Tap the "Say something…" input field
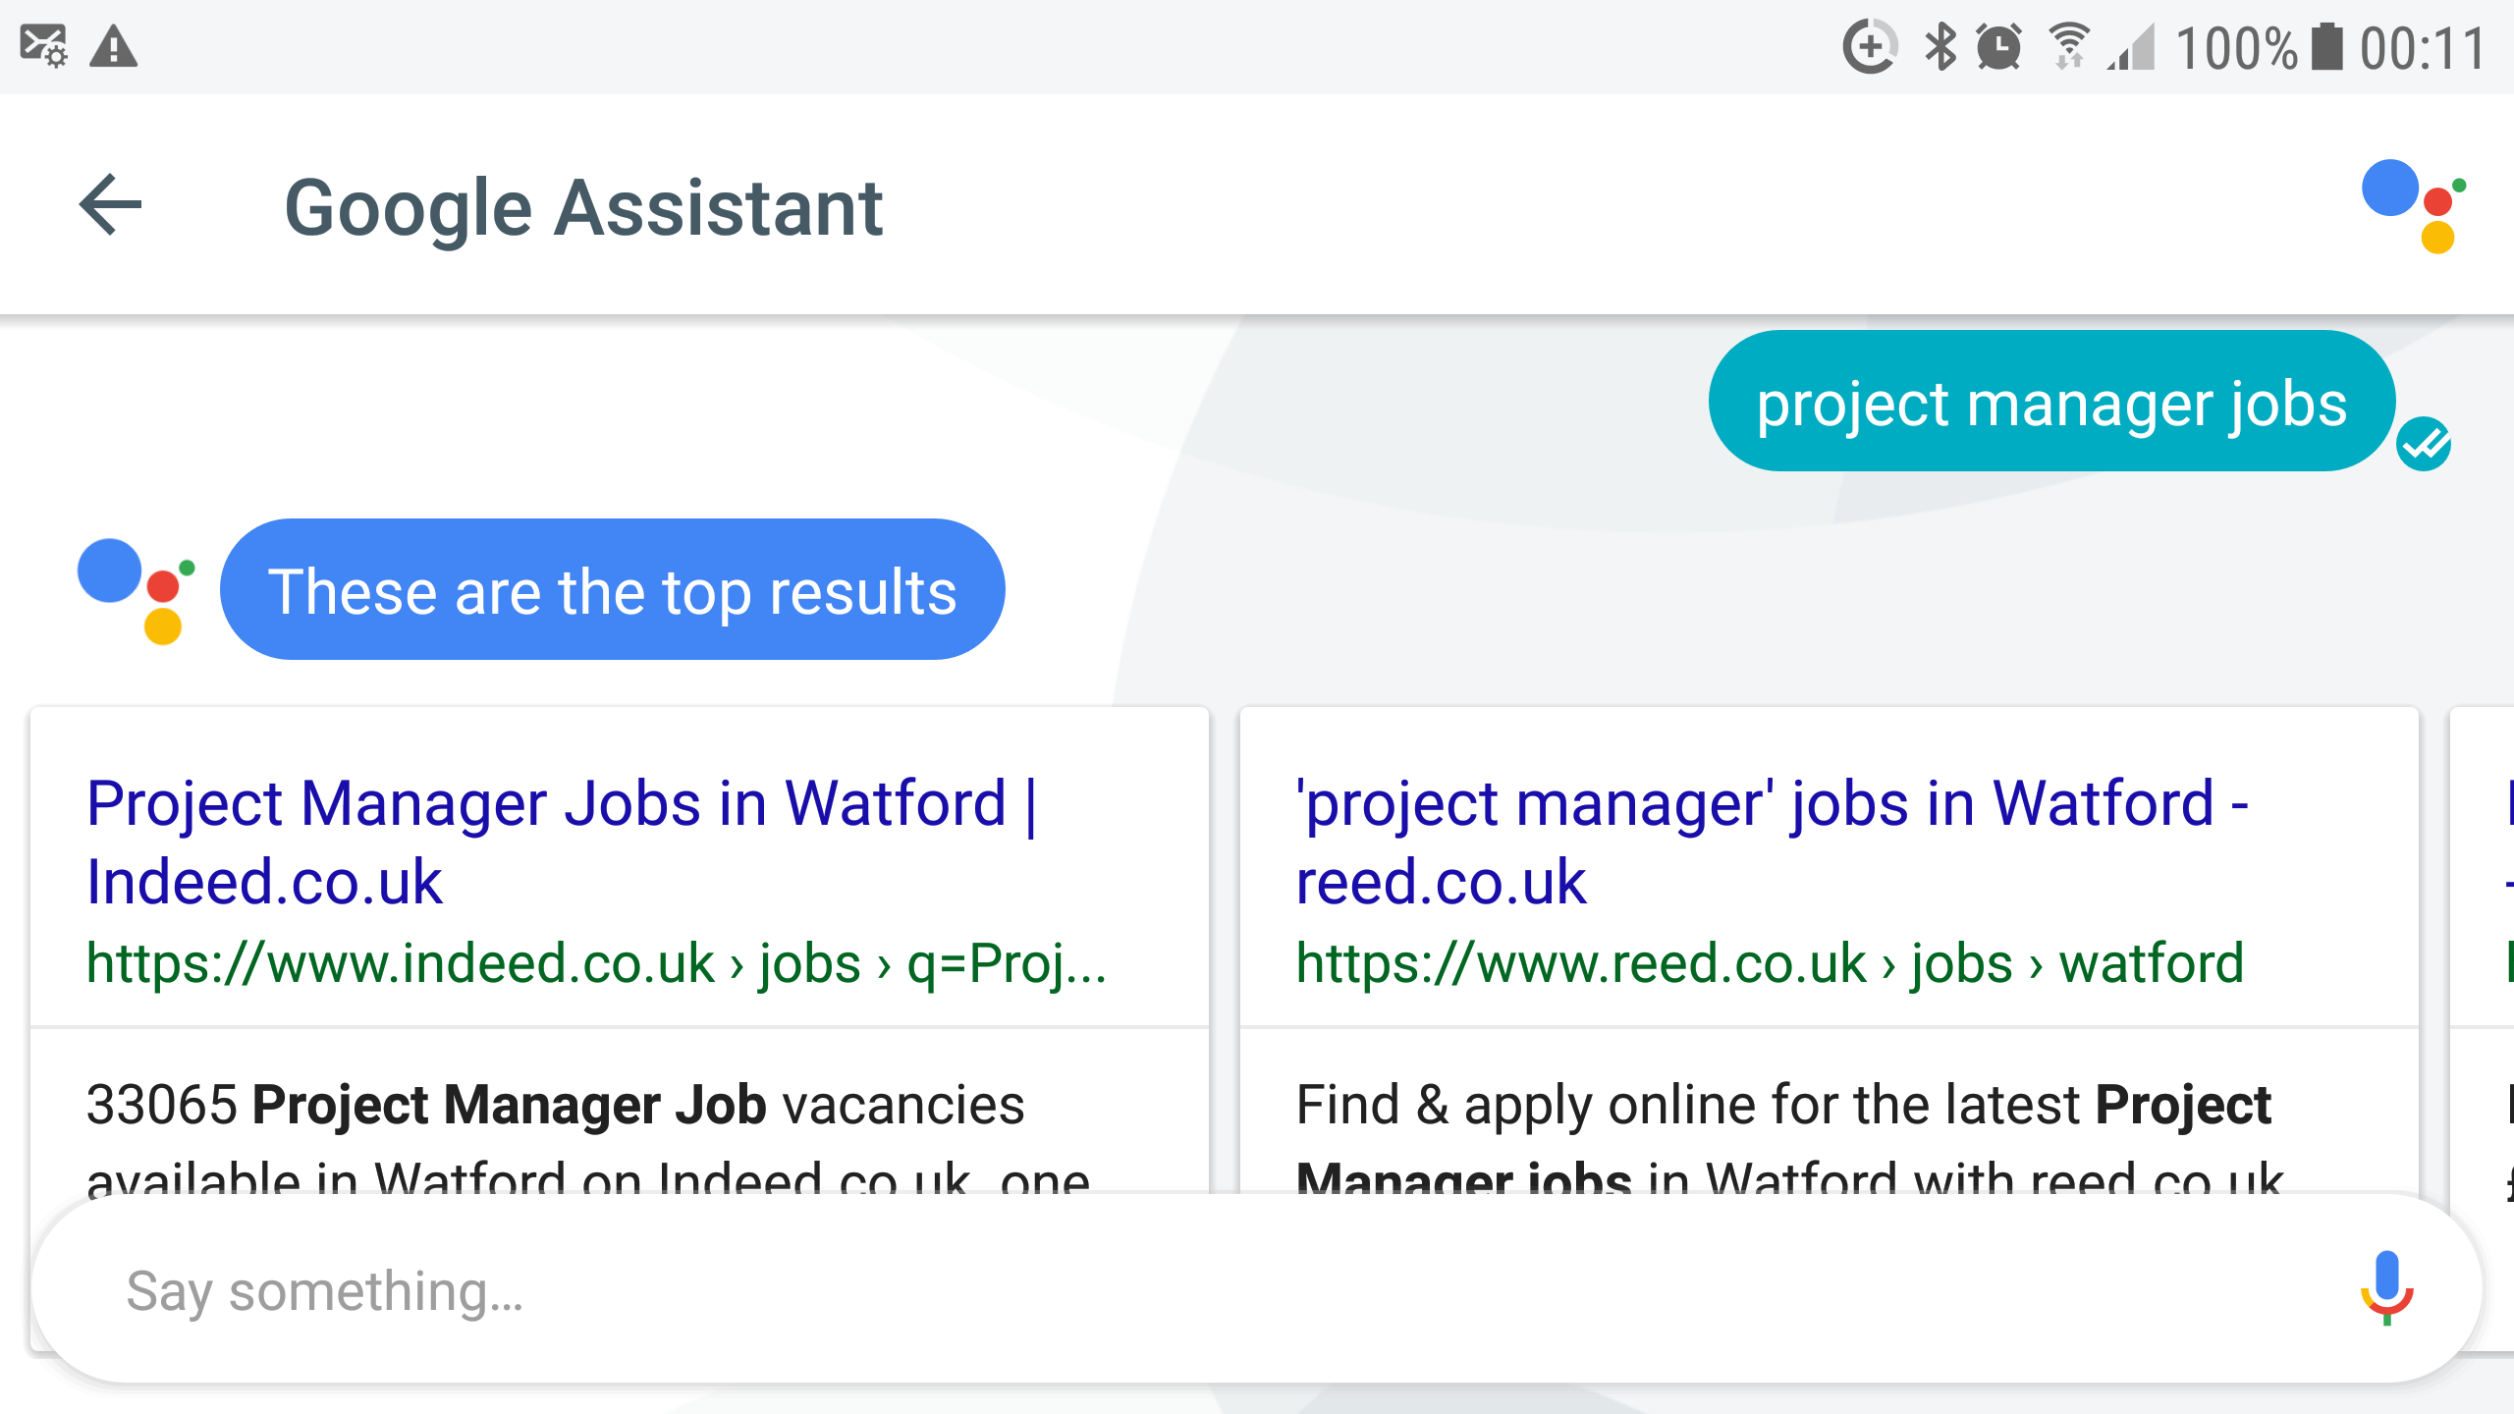 click(1178, 1290)
